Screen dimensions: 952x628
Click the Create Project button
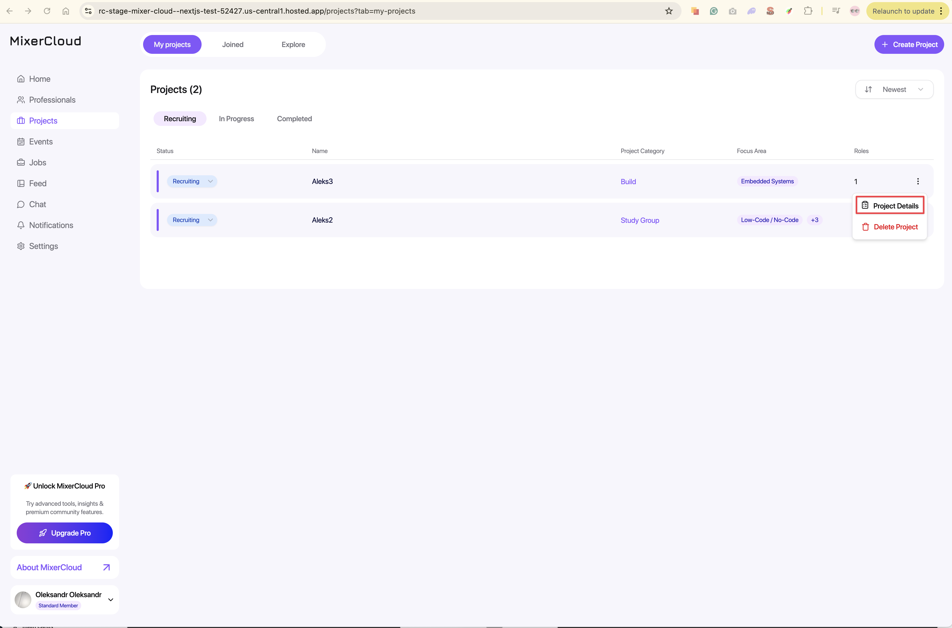coord(909,44)
